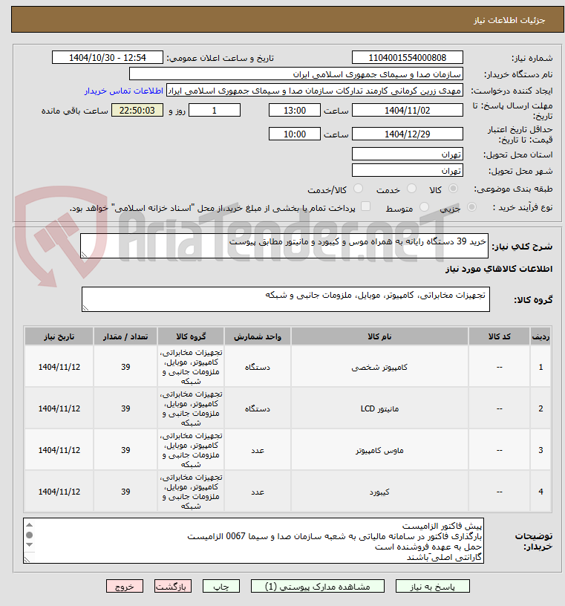Click scroll down arrow in buyer notes
This screenshot has width=565, height=606.
(30, 545)
